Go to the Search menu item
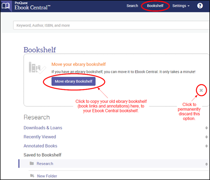 pyautogui.click(x=132, y=6)
